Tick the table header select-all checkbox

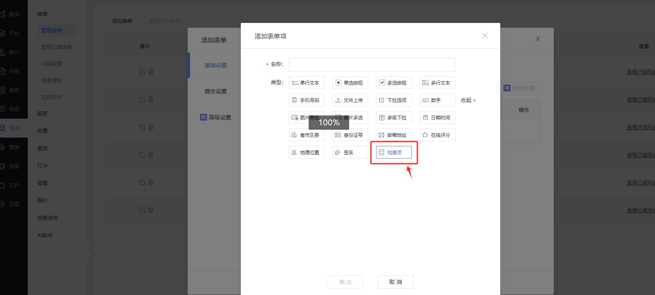coord(118,45)
